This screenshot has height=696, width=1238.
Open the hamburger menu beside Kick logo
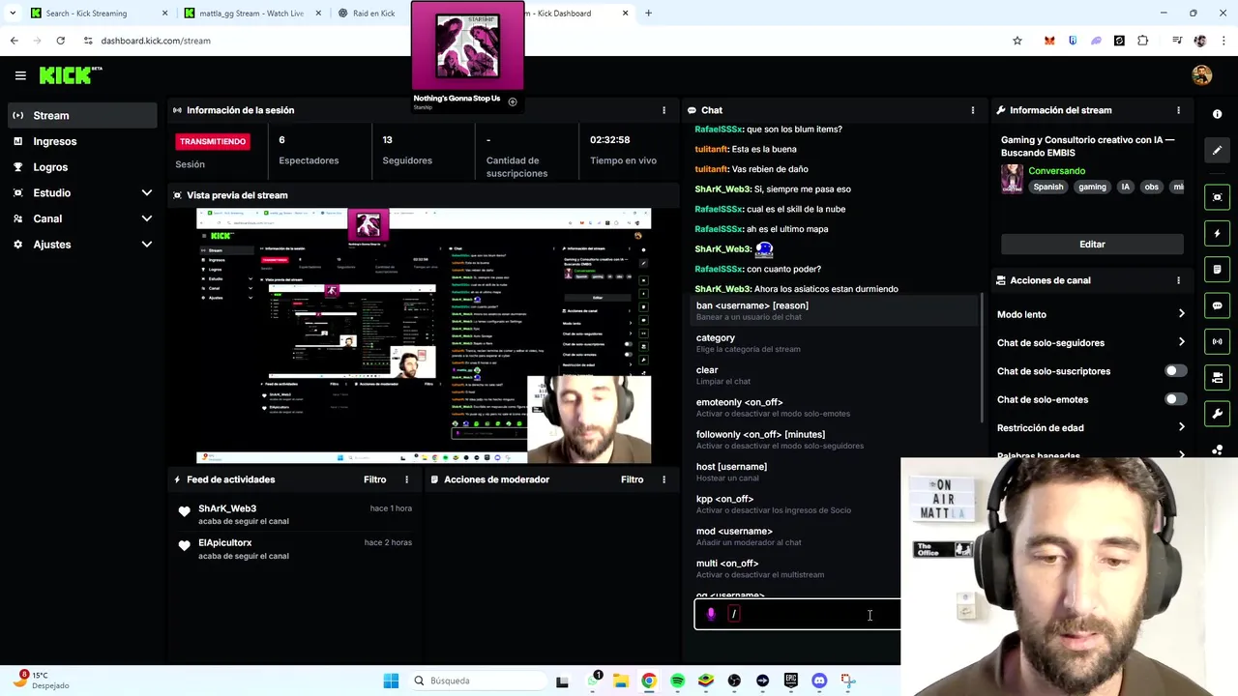[20, 75]
